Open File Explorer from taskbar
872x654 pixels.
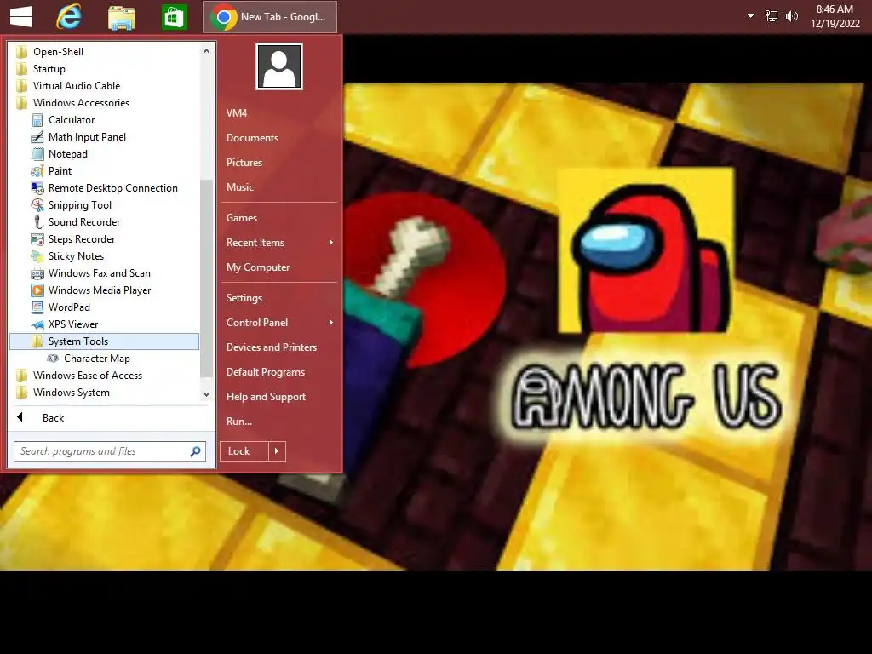point(121,17)
